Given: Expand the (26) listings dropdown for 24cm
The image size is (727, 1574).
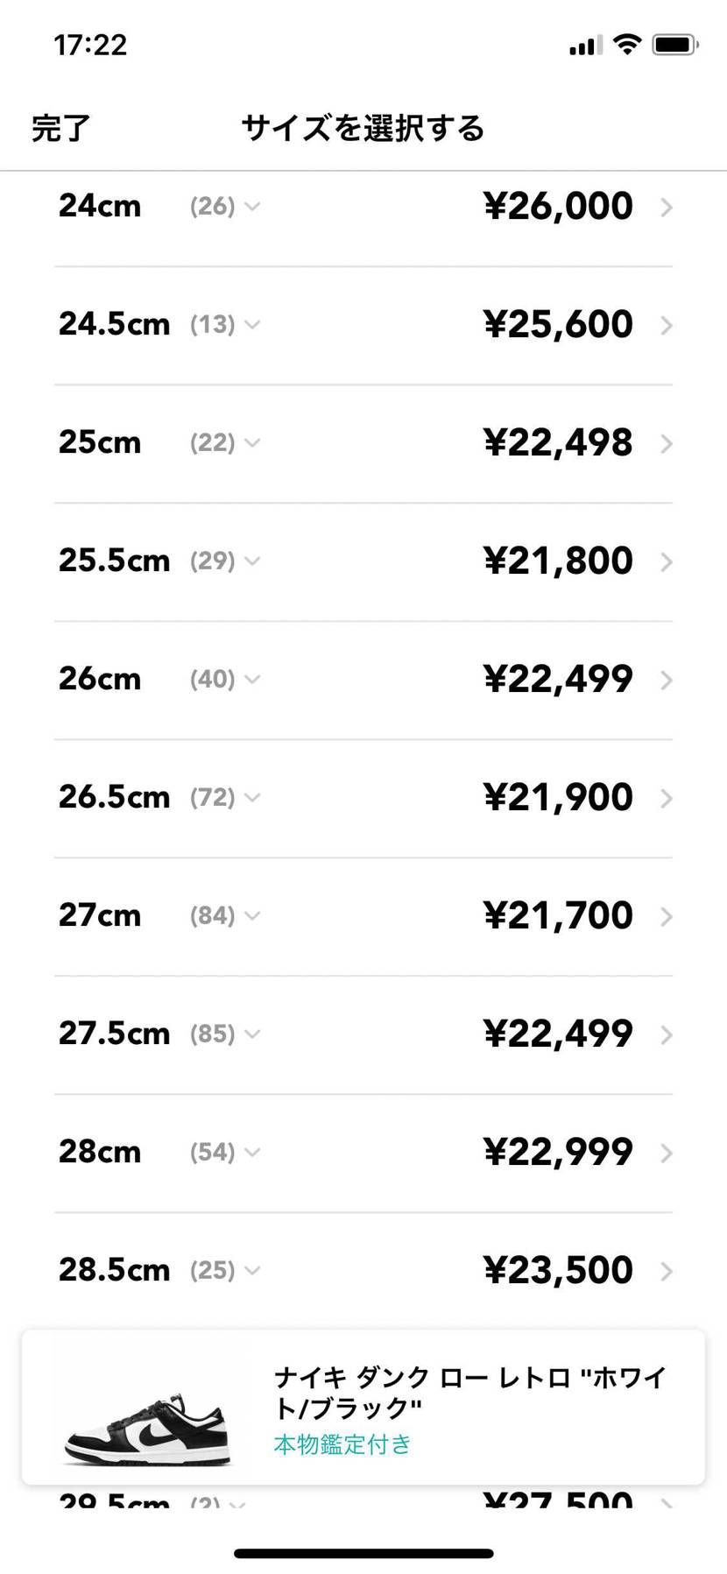Looking at the screenshot, I should click(225, 207).
